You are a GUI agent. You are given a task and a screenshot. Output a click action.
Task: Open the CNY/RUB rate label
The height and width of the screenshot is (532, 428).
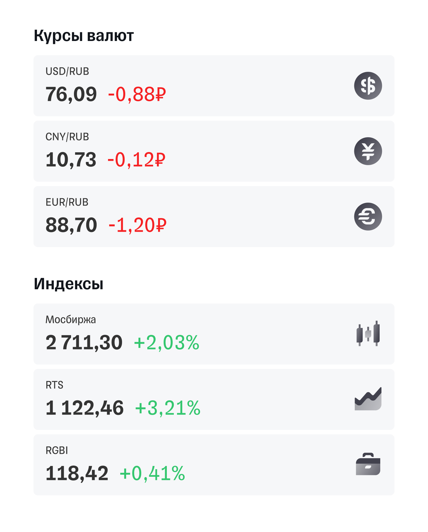tap(67, 137)
